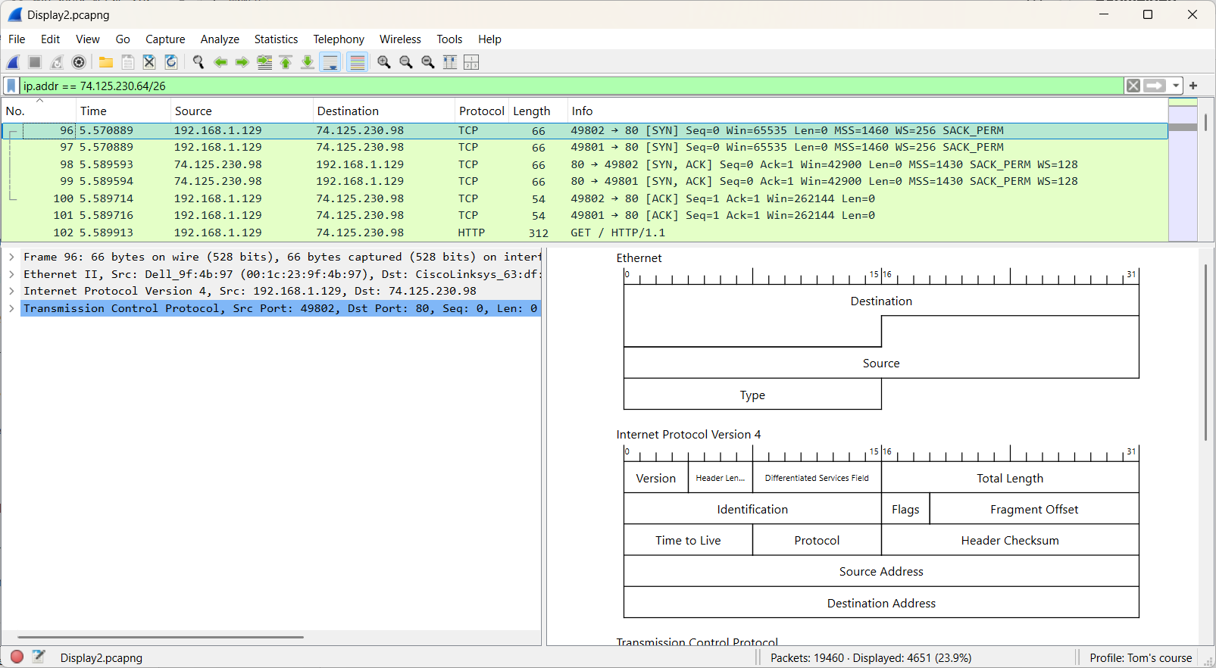The height and width of the screenshot is (668, 1216).
Task: Zoom in on packet text
Action: click(384, 62)
